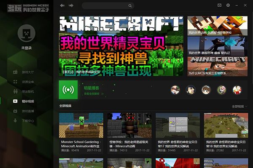Open the second star podcaster avatar
Viewport: 253px width, 168px height.
click(x=191, y=90)
